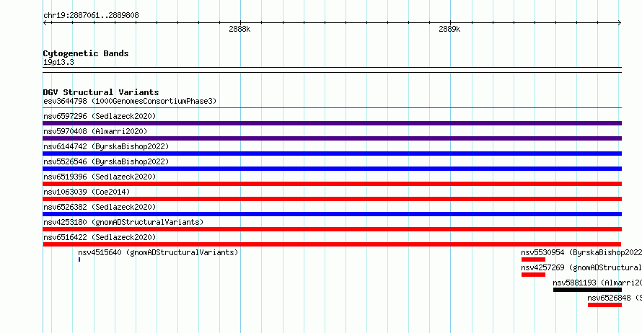Open nsv5526546 (ByrskaBishop2022) label
642x333 pixels.
click(x=106, y=161)
